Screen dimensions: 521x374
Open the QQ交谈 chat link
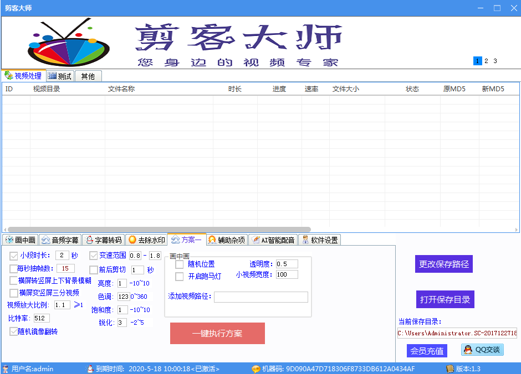pyautogui.click(x=482, y=350)
